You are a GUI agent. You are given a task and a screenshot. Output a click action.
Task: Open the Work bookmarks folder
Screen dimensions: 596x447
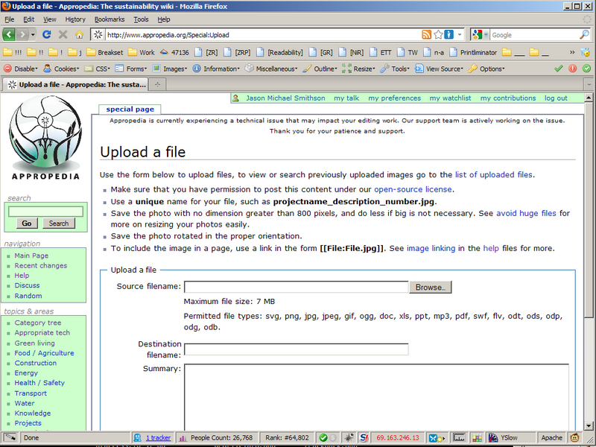click(x=142, y=52)
